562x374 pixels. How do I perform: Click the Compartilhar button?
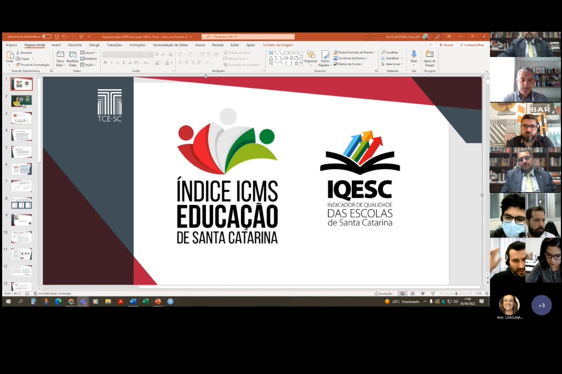(x=472, y=45)
